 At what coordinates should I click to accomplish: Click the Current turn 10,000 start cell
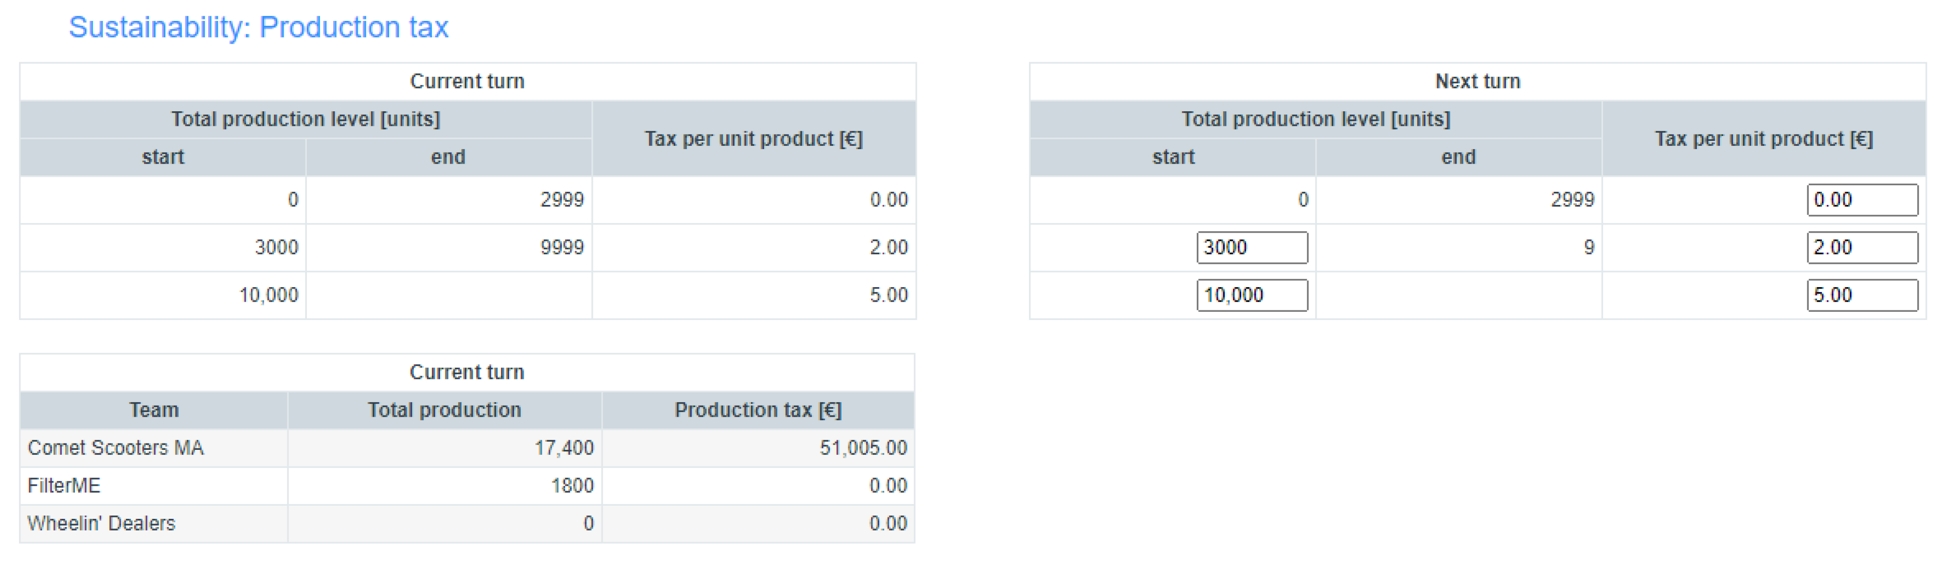coord(268,295)
